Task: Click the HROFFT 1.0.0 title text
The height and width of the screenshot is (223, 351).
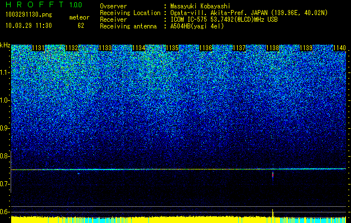Action: click(44, 4)
